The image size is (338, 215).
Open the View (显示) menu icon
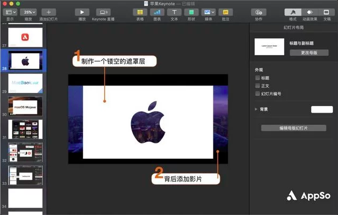(10, 12)
